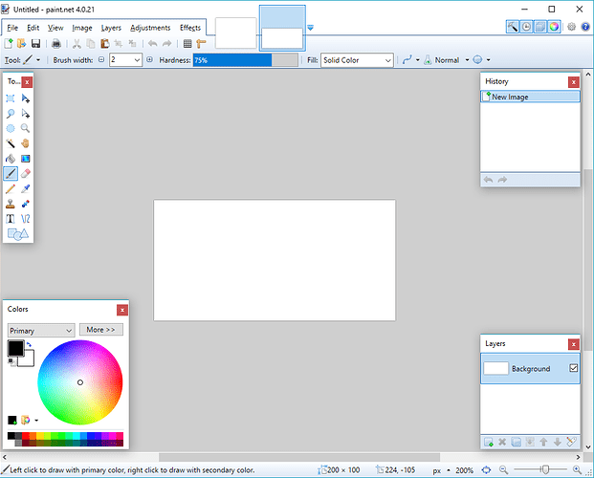Screen dimensions: 594x478
Task: Open Layer Properties button
Action: point(571,442)
